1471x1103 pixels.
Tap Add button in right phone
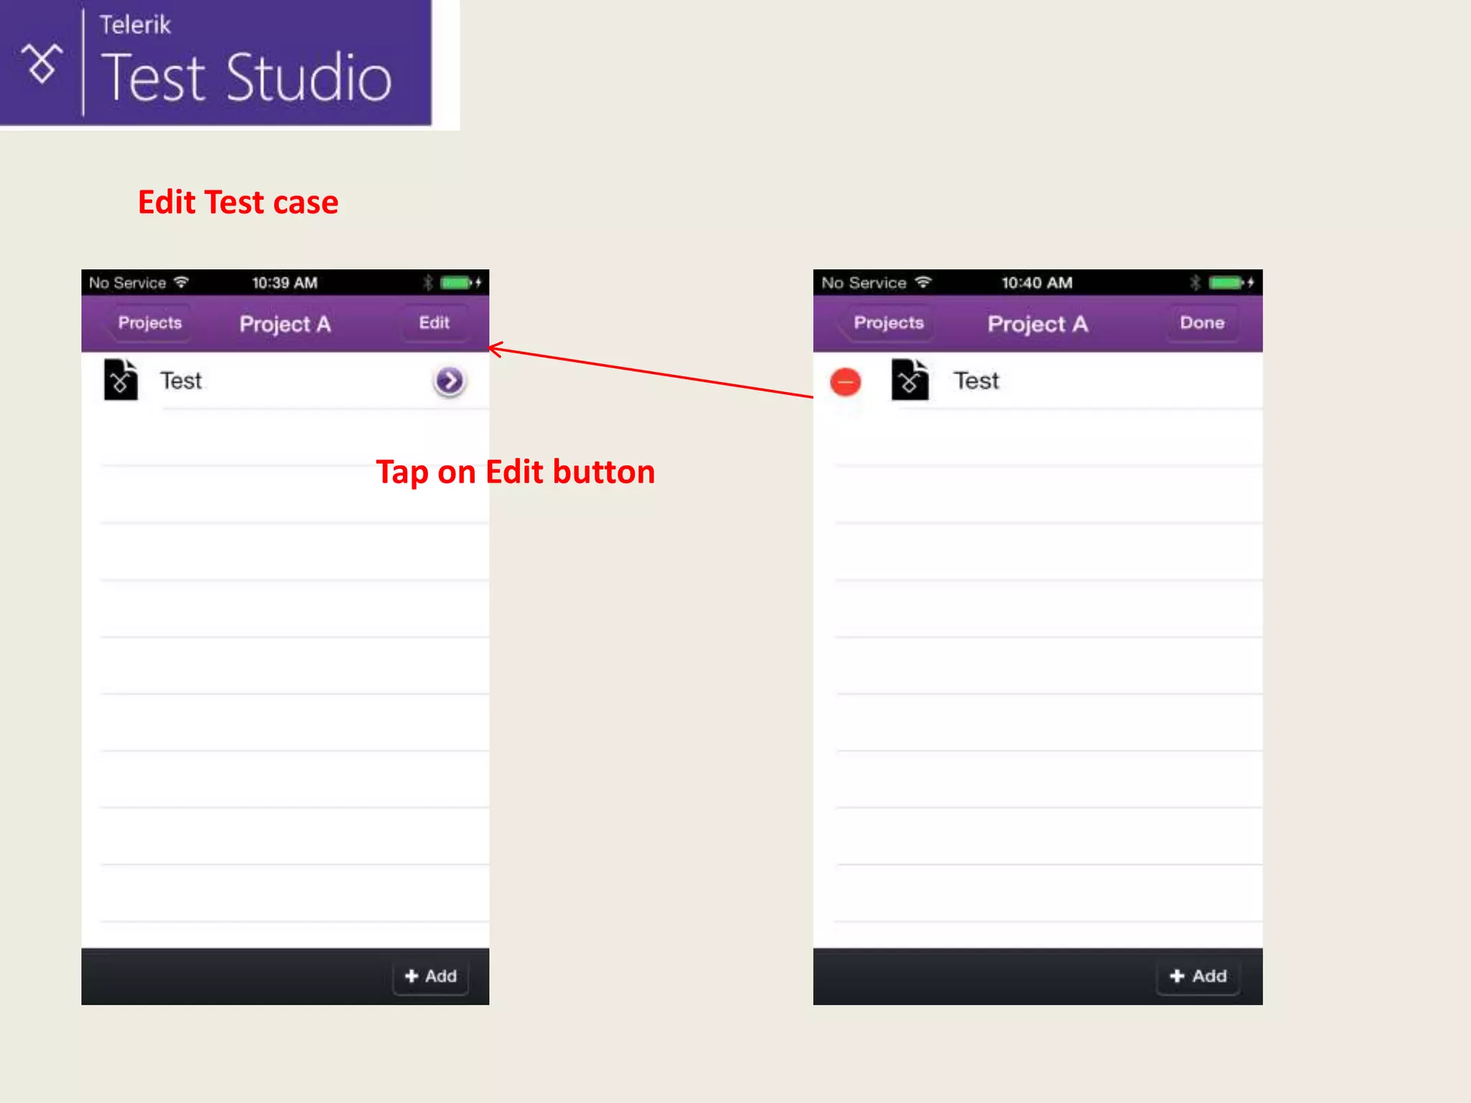click(x=1198, y=977)
